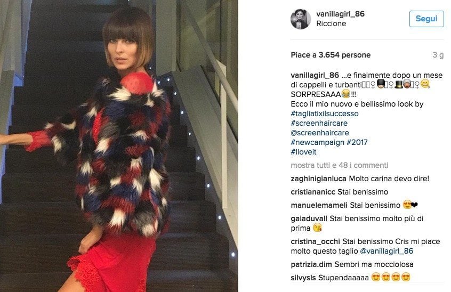Screen dimensions: 451x292
Task: Follow the @vanillagirl_86 mention in comment
Action: 386,251
